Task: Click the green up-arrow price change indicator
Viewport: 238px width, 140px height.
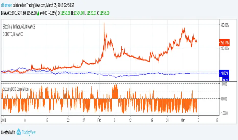Action: [x=38, y=13]
